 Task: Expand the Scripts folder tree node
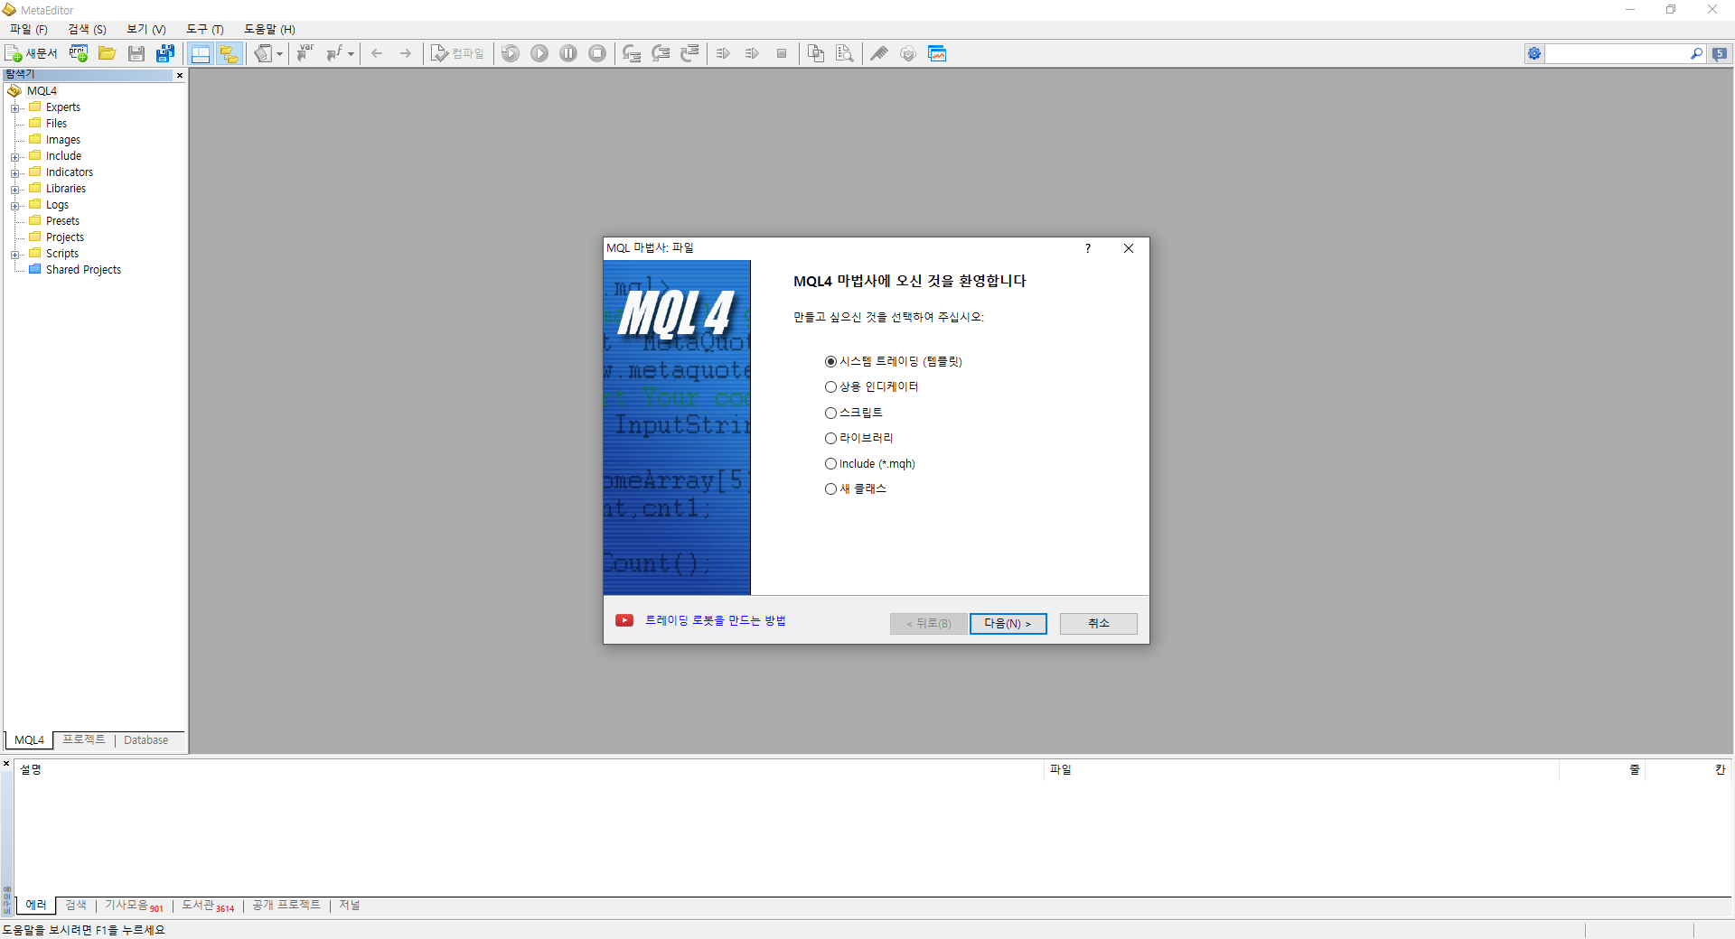click(x=14, y=255)
